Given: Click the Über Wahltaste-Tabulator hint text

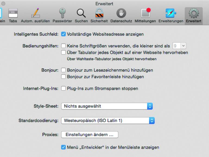Looking at the screenshot, I should [x=112, y=59].
